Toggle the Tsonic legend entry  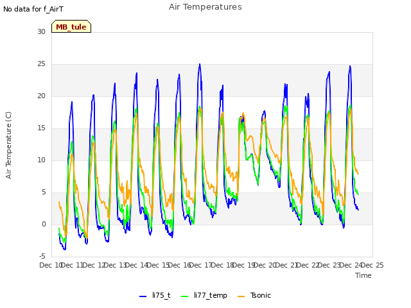[254, 296]
